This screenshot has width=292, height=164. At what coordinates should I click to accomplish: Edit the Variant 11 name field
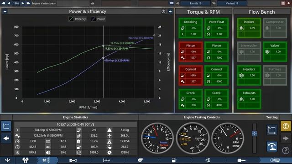[x=232, y=3]
